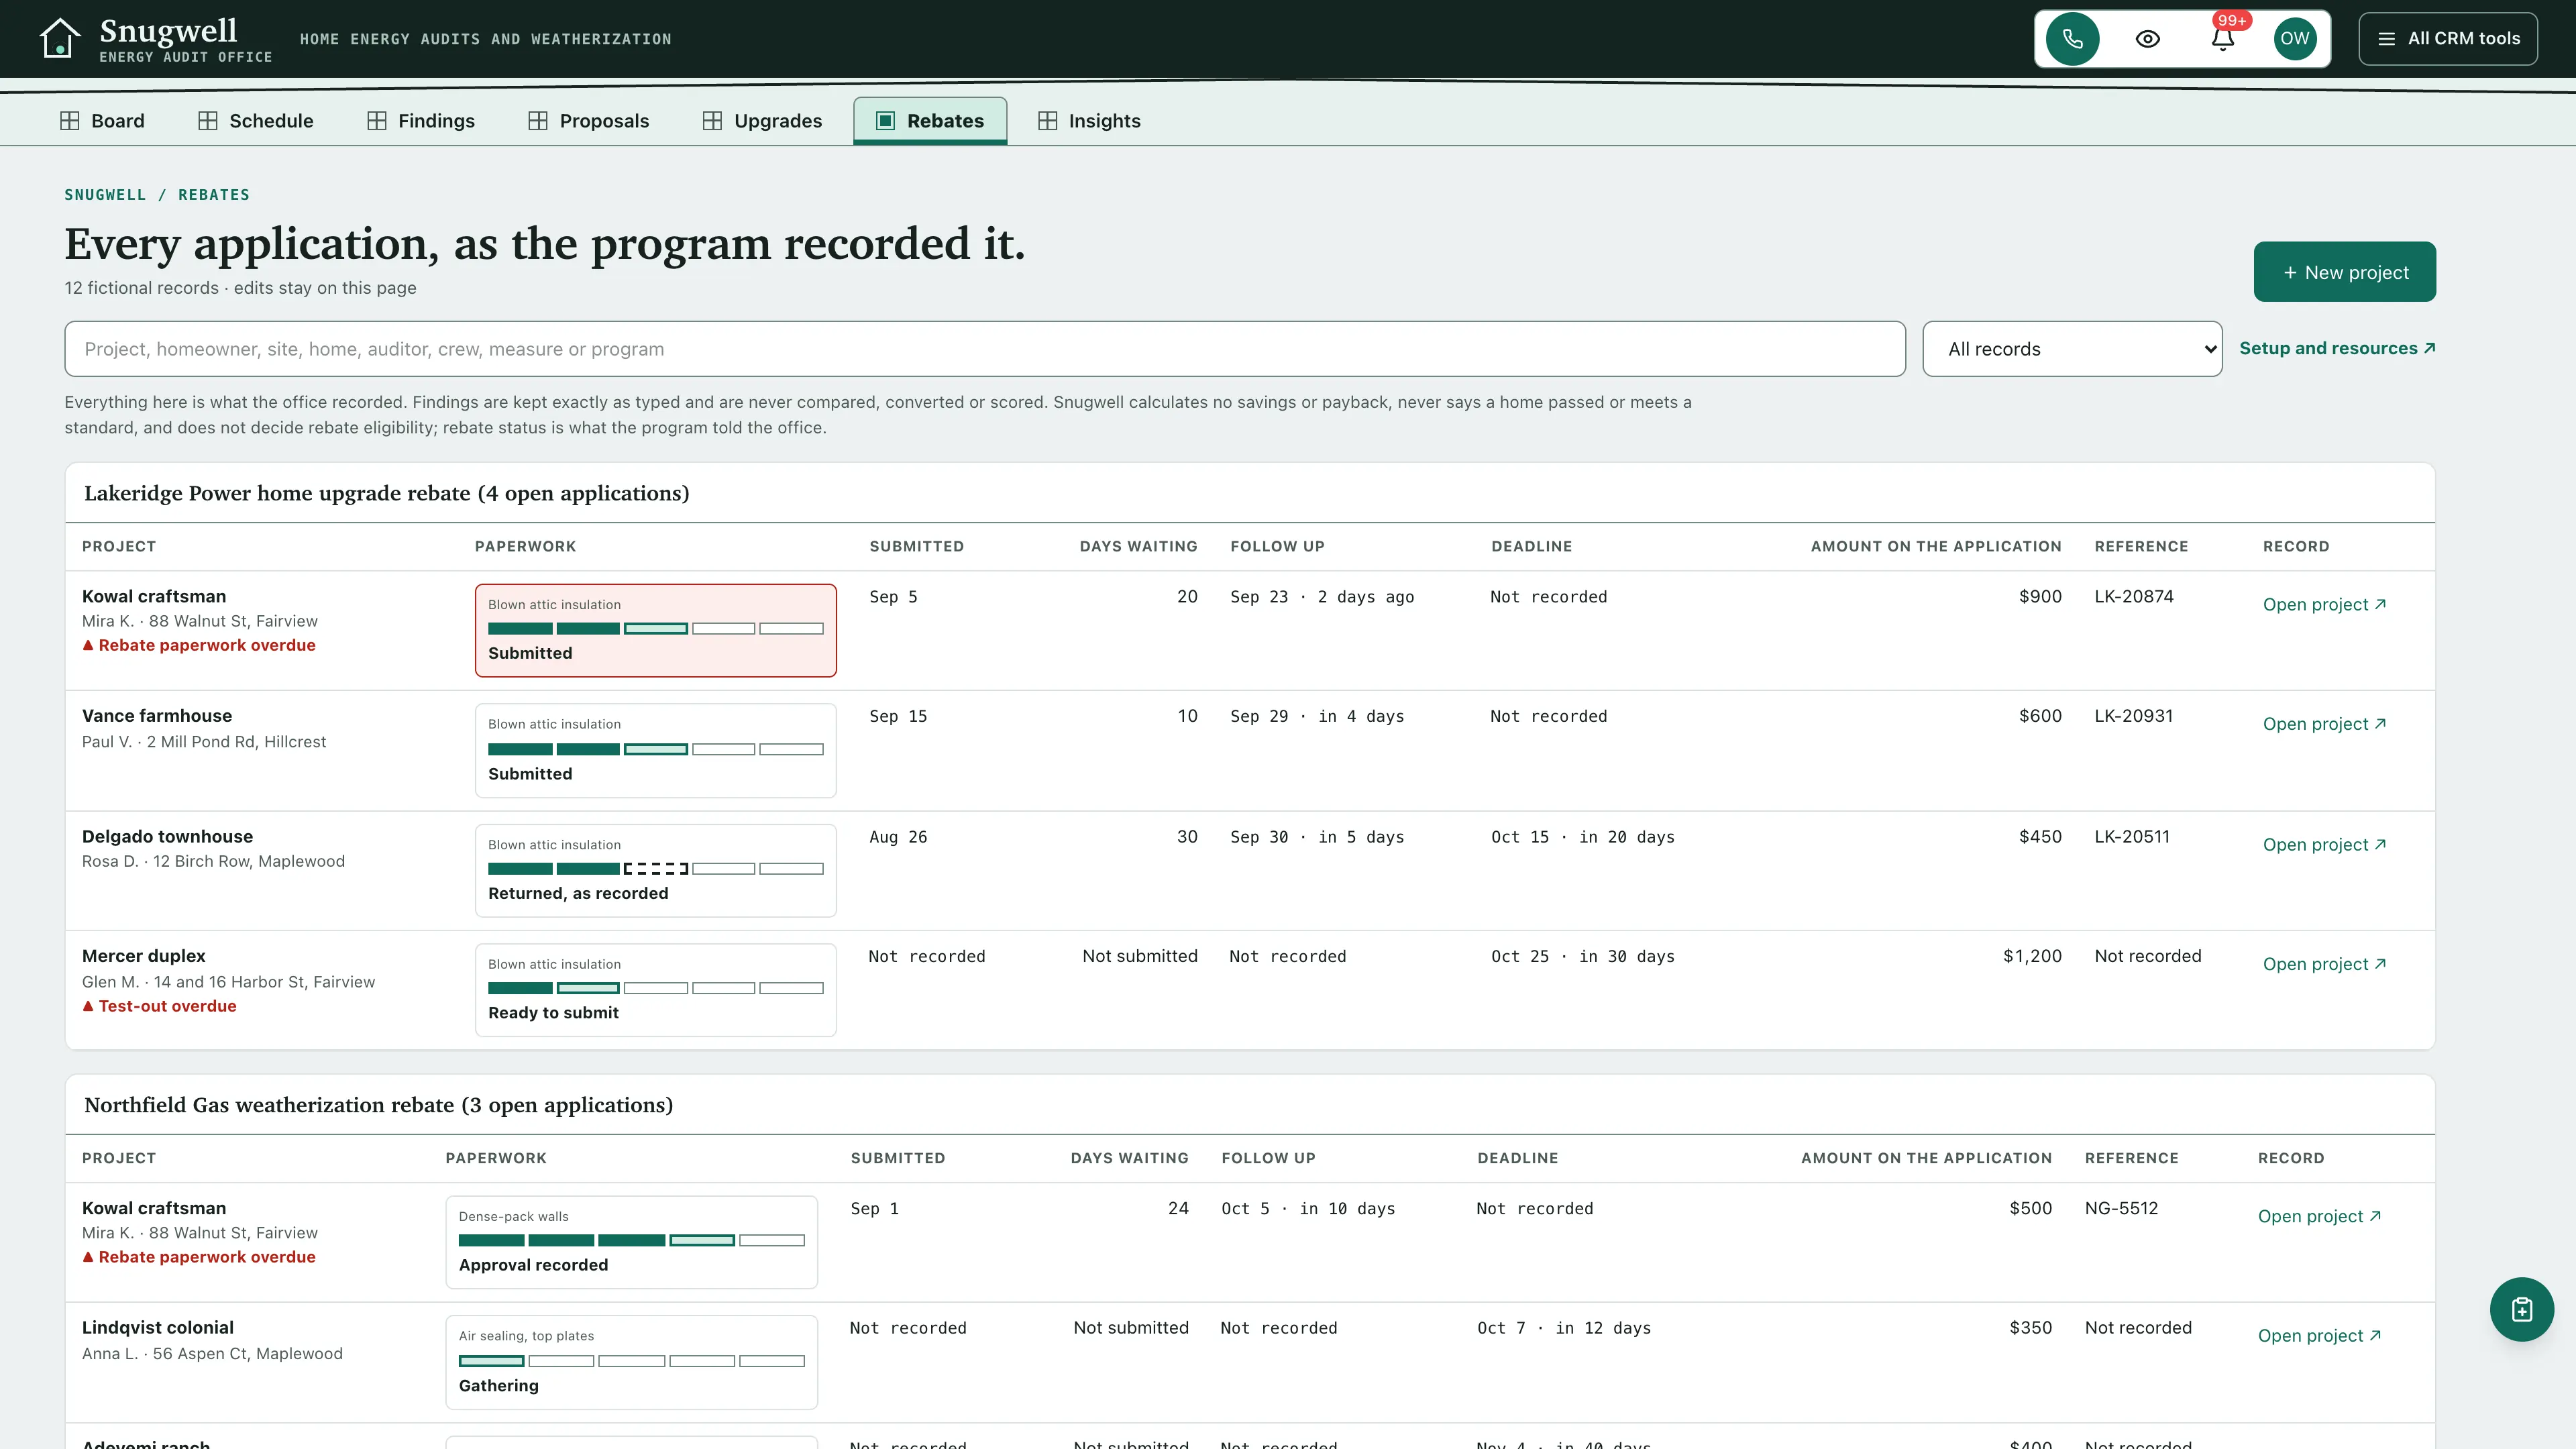Click Mercer duplex Ready to submit card

tap(655, 990)
